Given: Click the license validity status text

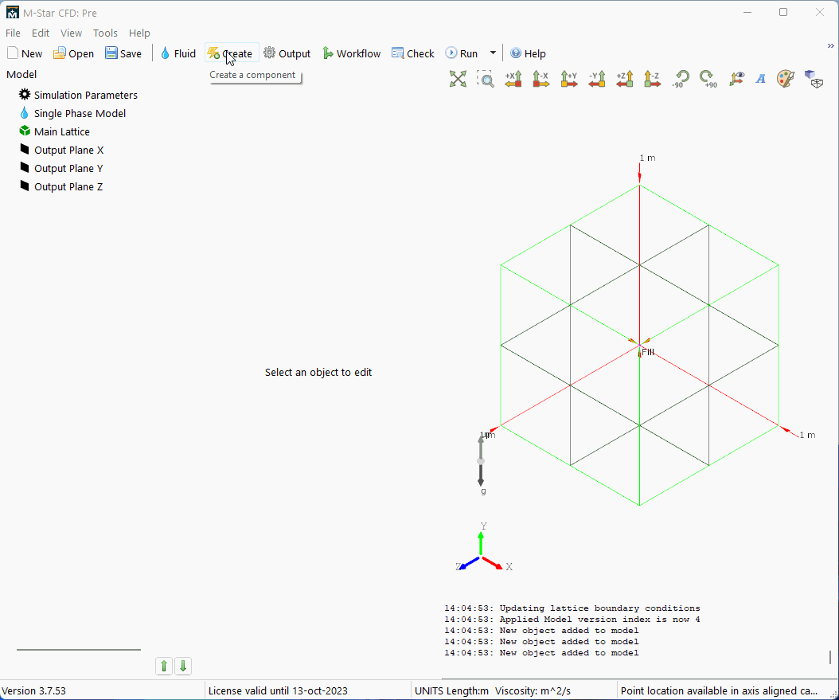Looking at the screenshot, I should click(x=278, y=691).
